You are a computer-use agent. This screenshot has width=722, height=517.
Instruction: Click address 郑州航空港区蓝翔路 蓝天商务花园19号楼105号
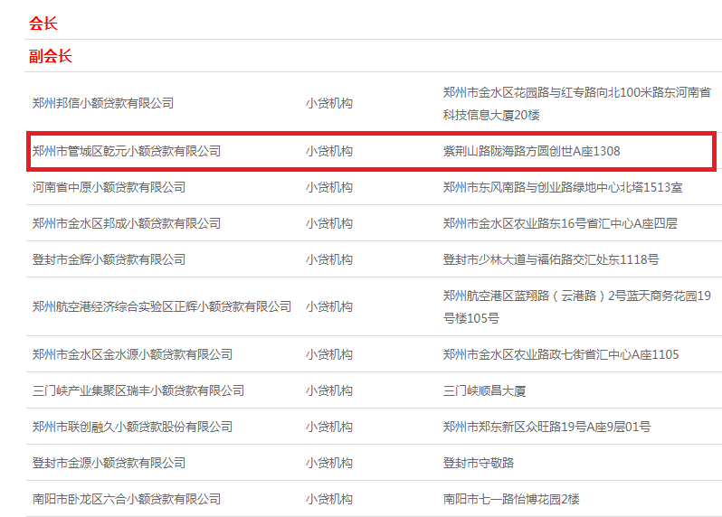[x=576, y=306]
